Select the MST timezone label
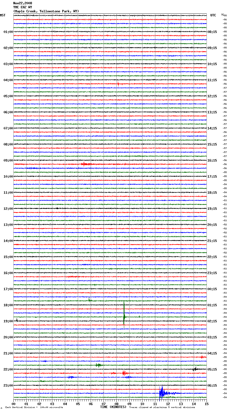 [3, 15]
